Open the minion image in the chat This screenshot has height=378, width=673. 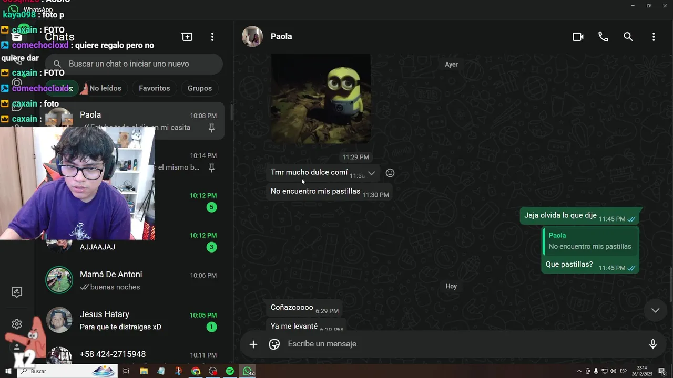click(x=321, y=98)
